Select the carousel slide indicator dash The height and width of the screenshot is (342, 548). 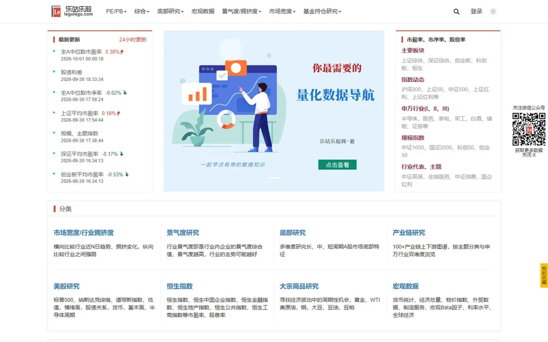pos(274,178)
